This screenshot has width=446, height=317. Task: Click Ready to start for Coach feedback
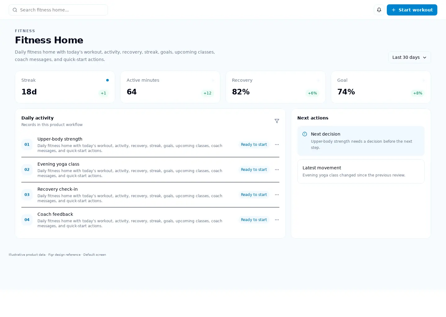[x=254, y=220]
